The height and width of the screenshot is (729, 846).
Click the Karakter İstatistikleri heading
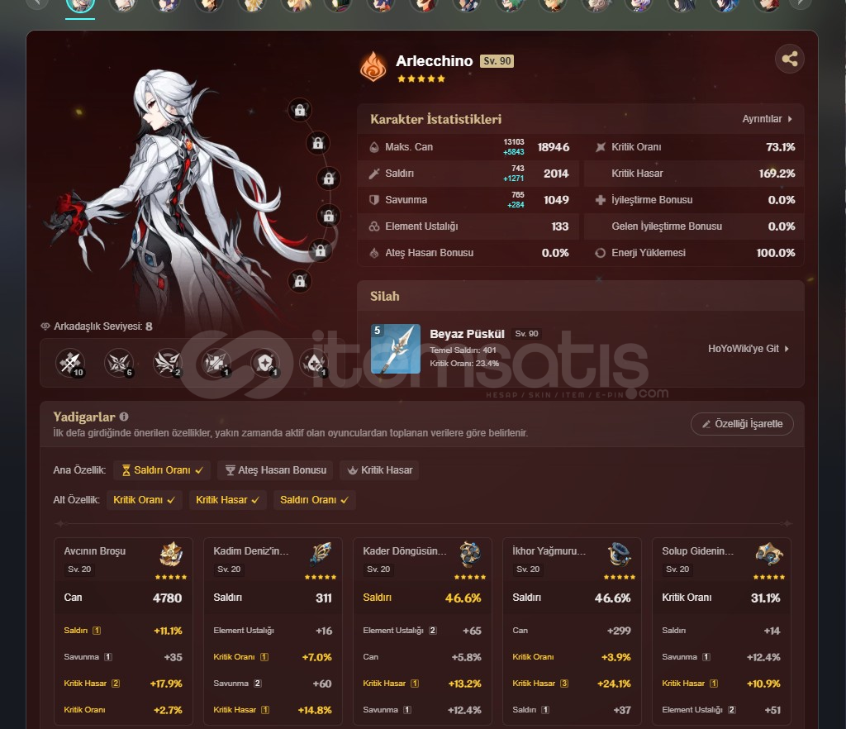pos(435,119)
